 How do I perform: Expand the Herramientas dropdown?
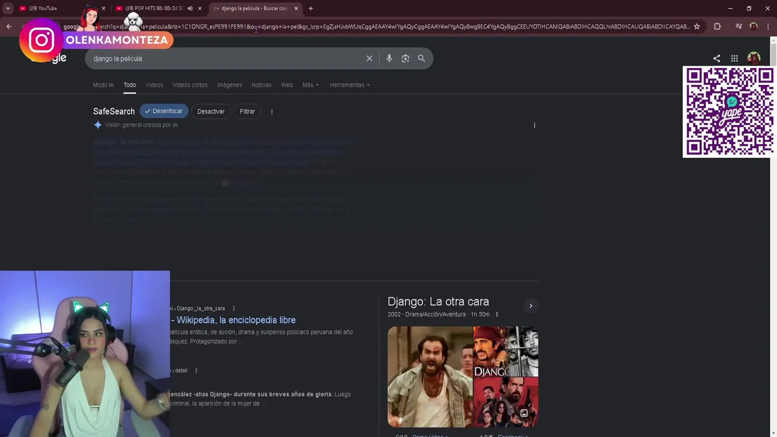(350, 85)
